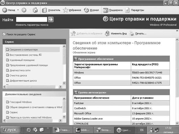
Task: Open Диагностика сети item
Action: click(x=18, y=70)
